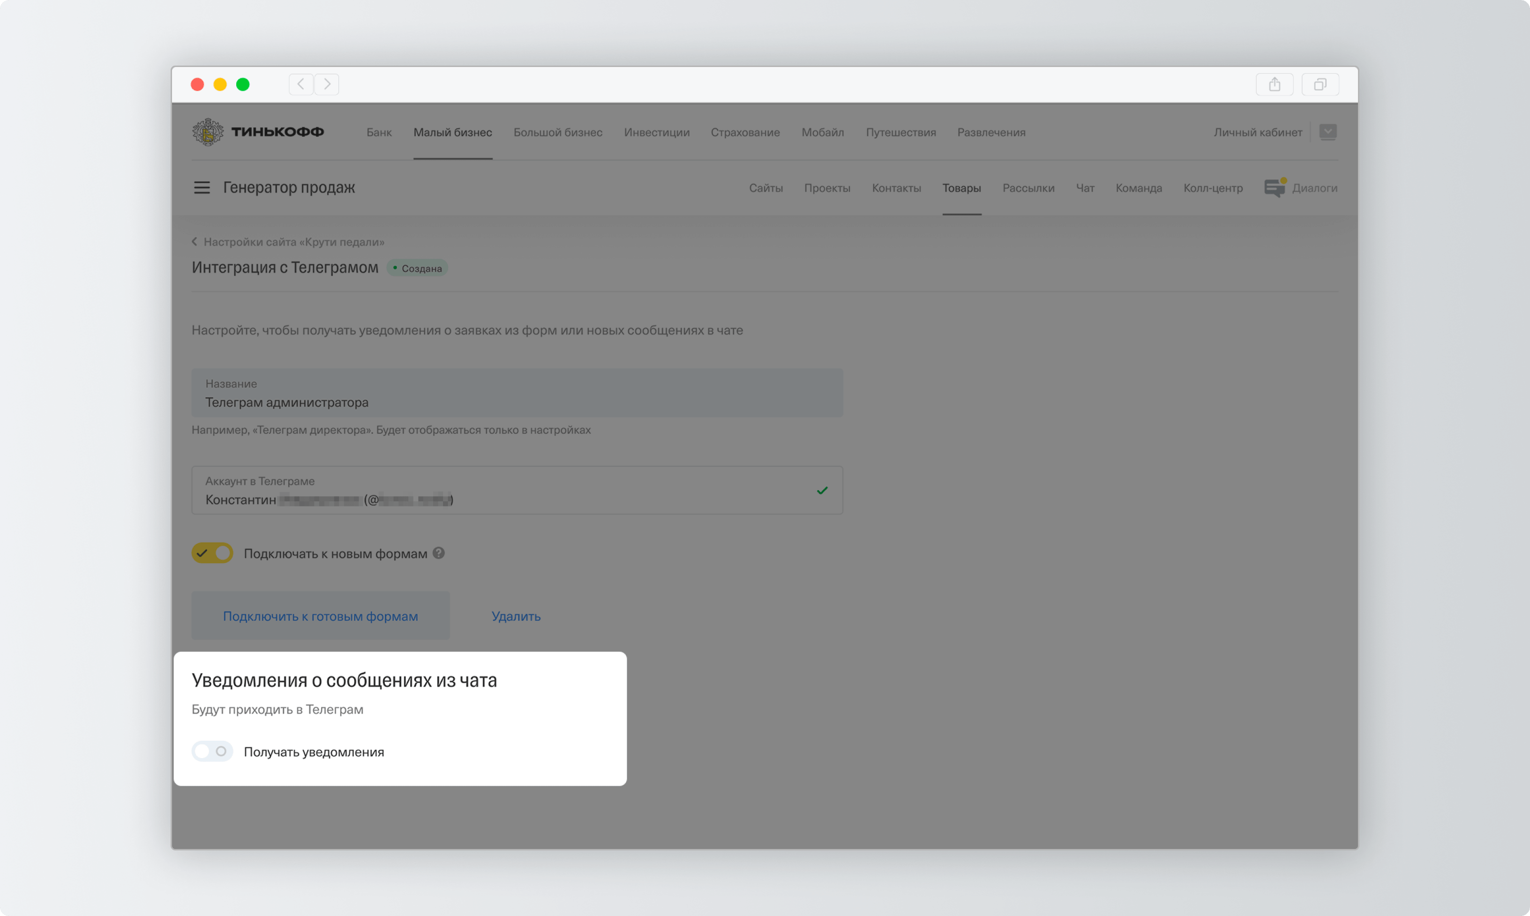Click Подключить к готовым формам button
1530x916 pixels.
[x=321, y=615]
